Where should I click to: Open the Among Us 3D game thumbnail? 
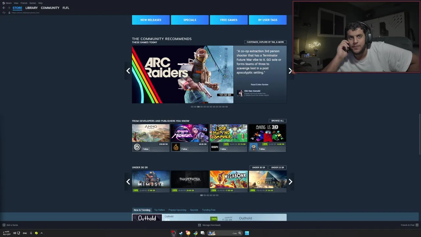click(267, 133)
